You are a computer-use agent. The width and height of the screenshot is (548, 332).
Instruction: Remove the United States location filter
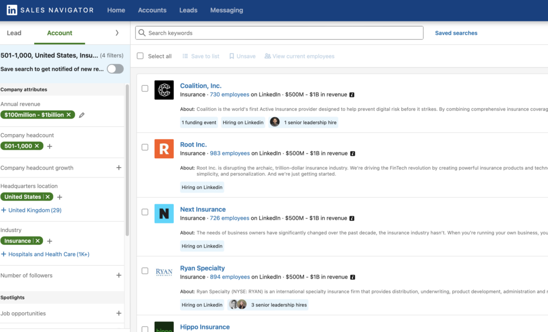48,197
